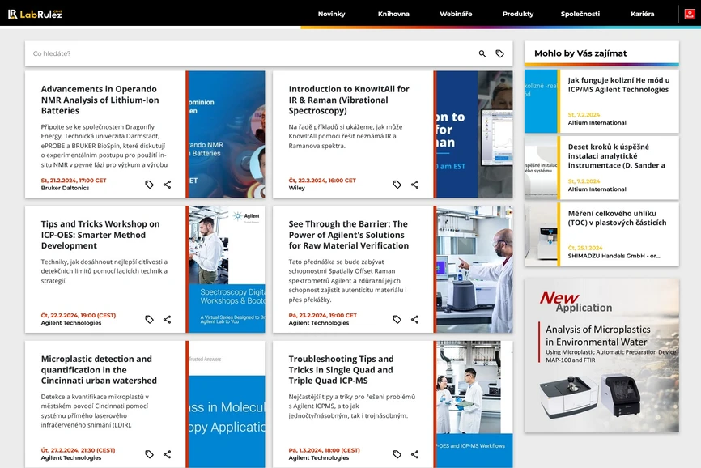Open 'Měření celkového uhlíku (TOC)' recommendation
This screenshot has height=468, width=701.
(617, 218)
